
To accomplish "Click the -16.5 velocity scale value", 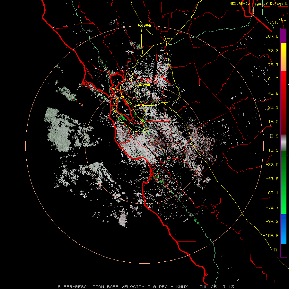I will click(x=272, y=150).
